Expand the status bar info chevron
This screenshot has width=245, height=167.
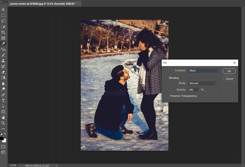pyautogui.click(x=57, y=165)
